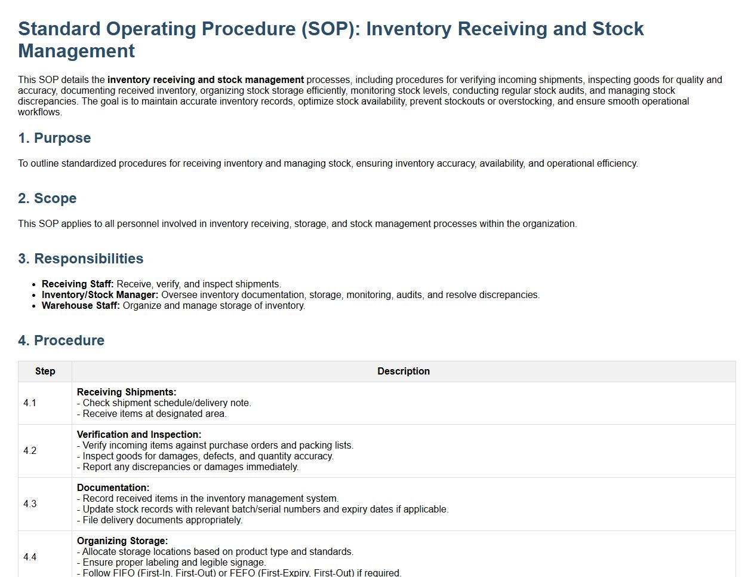This screenshot has width=754, height=577.
Task: Click the "Receiving Staff:" bullet label
Action: pos(78,284)
